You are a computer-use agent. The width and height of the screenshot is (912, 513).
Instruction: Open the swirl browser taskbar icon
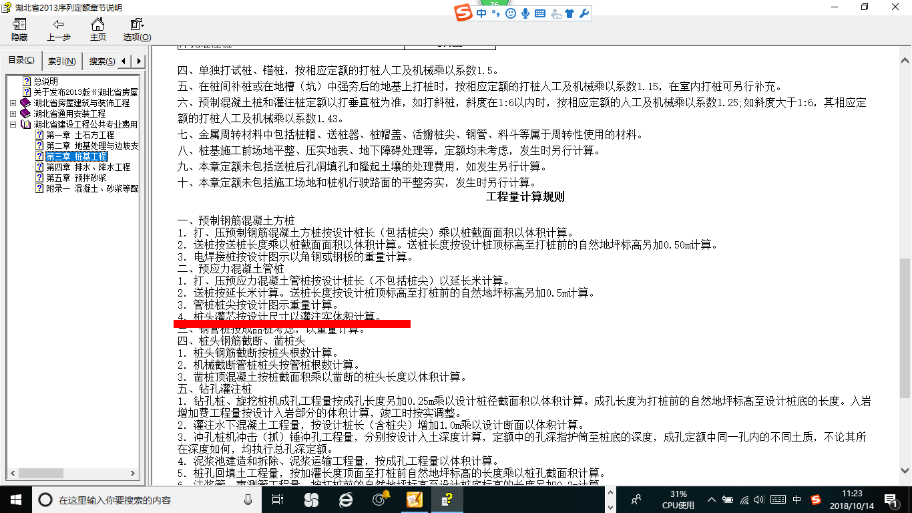tap(380, 500)
